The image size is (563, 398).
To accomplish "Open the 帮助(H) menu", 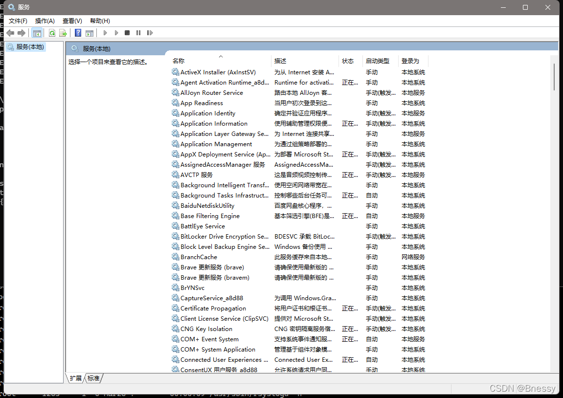I will [100, 21].
